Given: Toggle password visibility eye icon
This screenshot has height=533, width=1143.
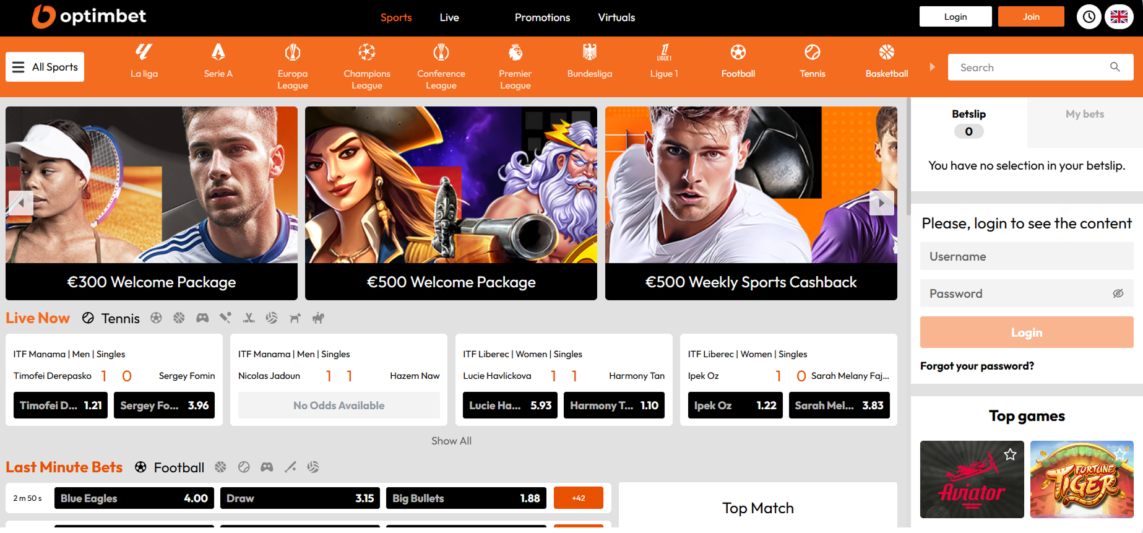Looking at the screenshot, I should point(1118,293).
